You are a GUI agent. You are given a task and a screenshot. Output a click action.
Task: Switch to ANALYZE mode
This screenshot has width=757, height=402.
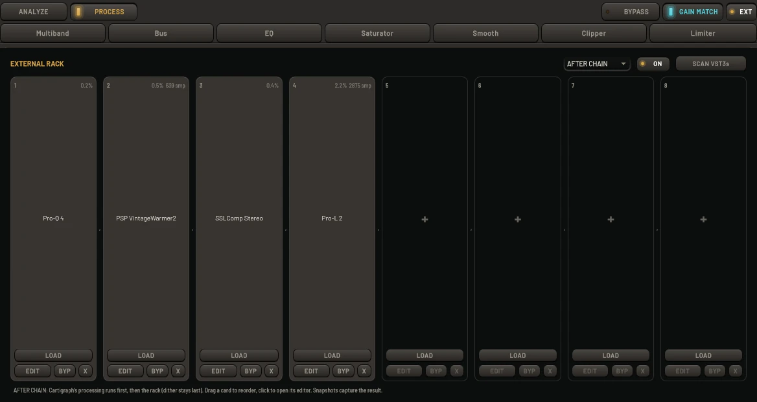click(x=33, y=12)
